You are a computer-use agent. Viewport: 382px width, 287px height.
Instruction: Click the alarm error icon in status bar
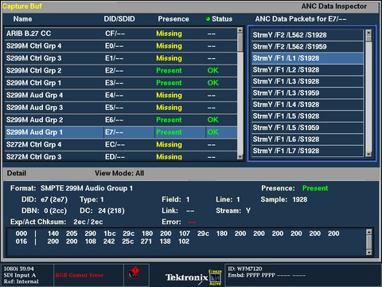pyautogui.click(x=134, y=273)
